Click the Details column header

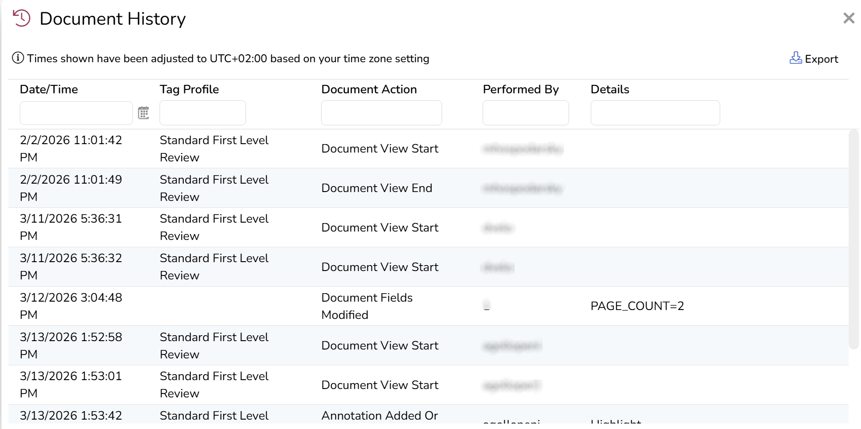[610, 89]
